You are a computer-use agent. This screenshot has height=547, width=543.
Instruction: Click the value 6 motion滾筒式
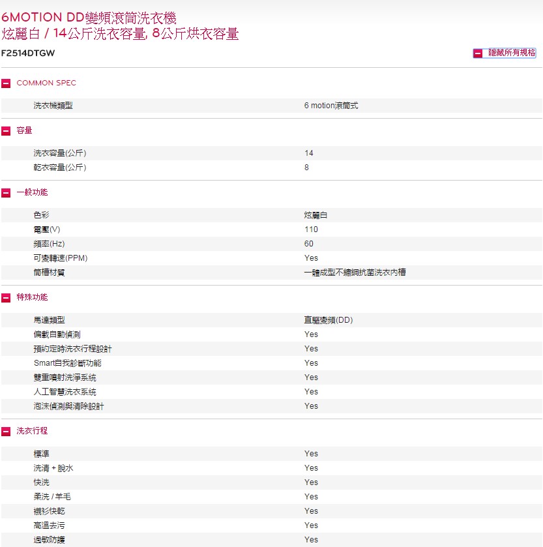click(331, 106)
